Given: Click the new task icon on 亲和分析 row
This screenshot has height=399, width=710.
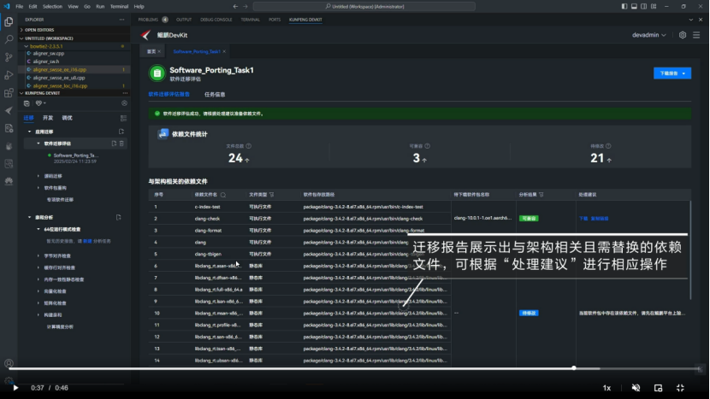Looking at the screenshot, I should (119, 217).
